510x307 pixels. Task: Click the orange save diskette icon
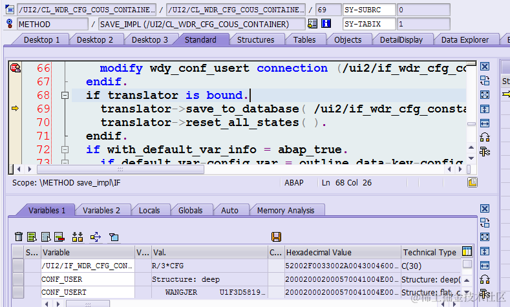276,237
